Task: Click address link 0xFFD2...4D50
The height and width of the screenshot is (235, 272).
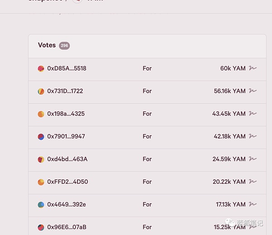Action: coord(68,182)
